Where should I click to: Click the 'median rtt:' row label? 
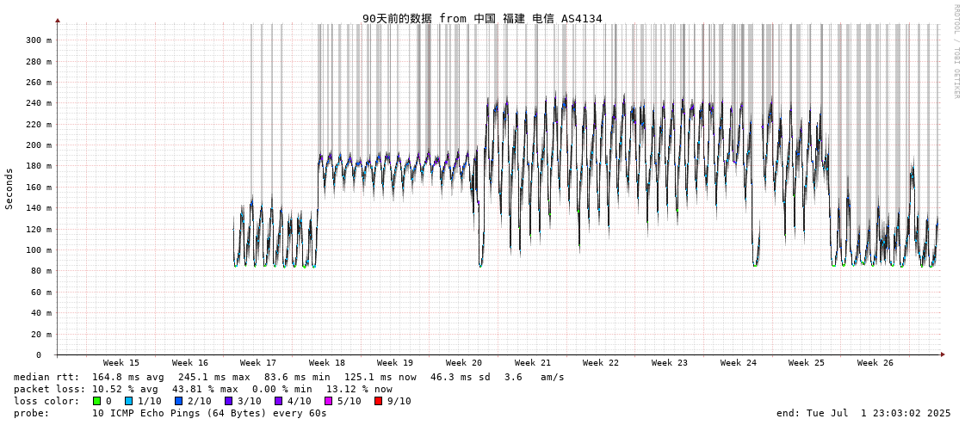pos(46,377)
